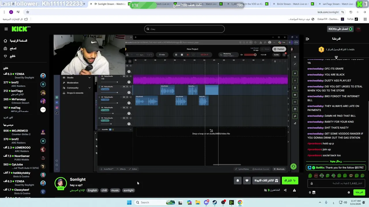Expand the Studio sidebar menu in the stream video
Viewport: 369px width, 207px height.
[x=89, y=78]
